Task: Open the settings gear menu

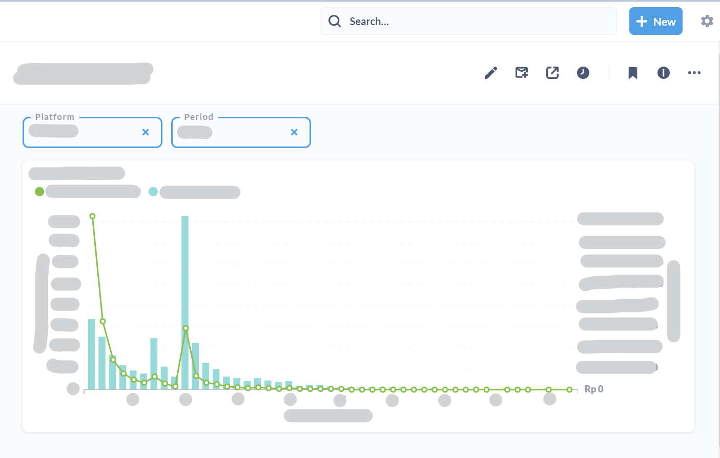Action: [707, 21]
